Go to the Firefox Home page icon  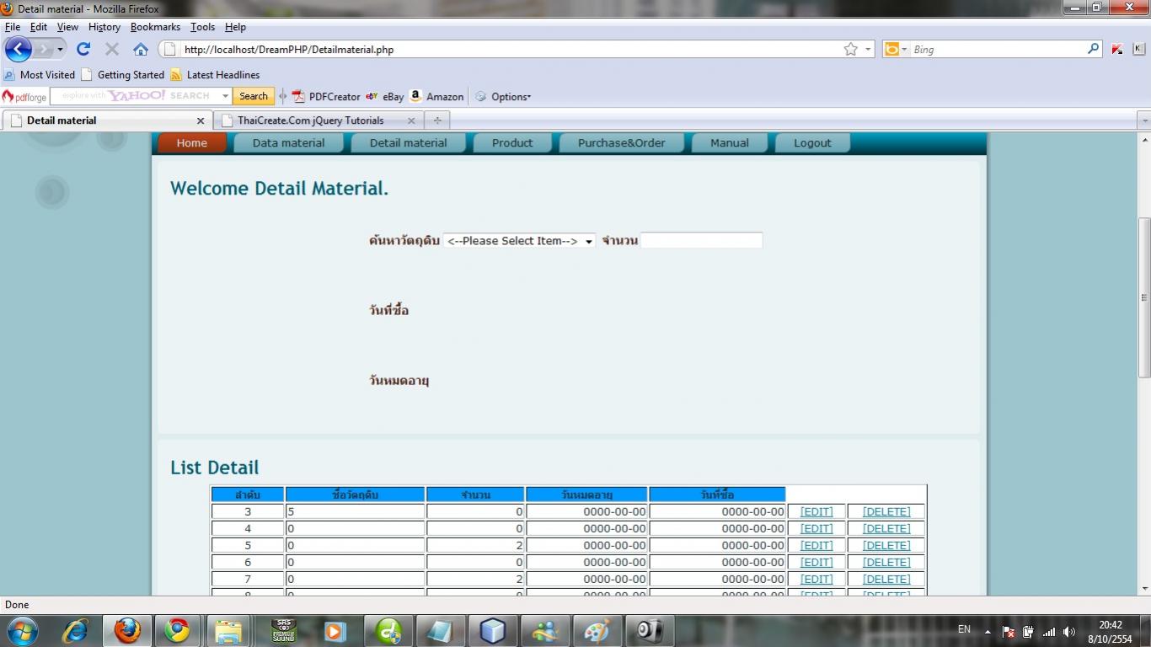click(x=141, y=49)
